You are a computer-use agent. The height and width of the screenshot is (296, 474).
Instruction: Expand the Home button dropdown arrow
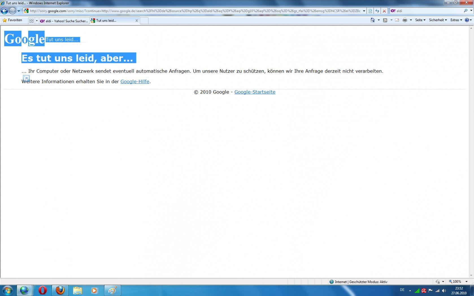tap(379, 20)
